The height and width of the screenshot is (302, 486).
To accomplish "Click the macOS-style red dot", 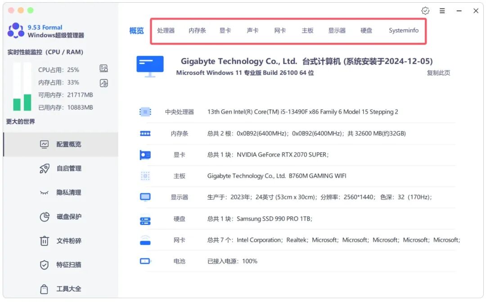I will (x=11, y=10).
